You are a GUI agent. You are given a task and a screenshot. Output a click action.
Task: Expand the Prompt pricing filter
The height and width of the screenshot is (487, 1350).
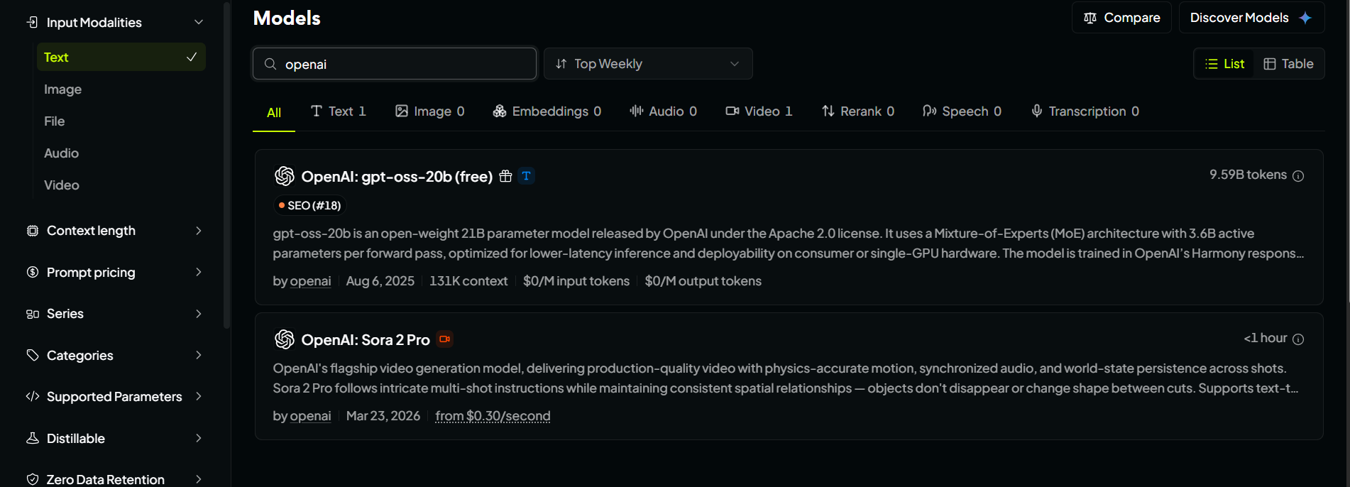pyautogui.click(x=115, y=272)
